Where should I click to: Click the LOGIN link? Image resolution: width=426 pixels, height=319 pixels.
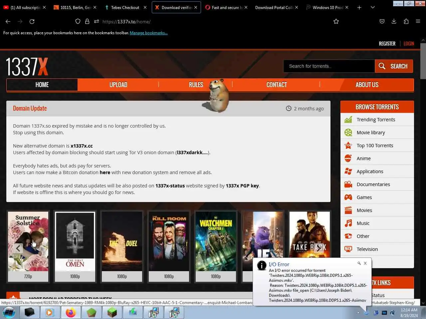click(409, 44)
